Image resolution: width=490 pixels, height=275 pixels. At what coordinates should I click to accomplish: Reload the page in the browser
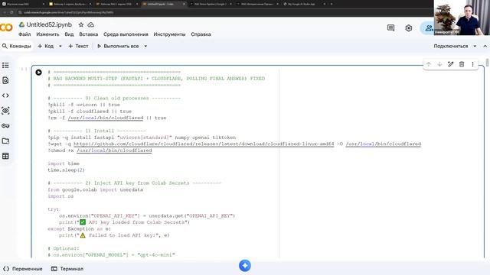[x=11, y=12]
